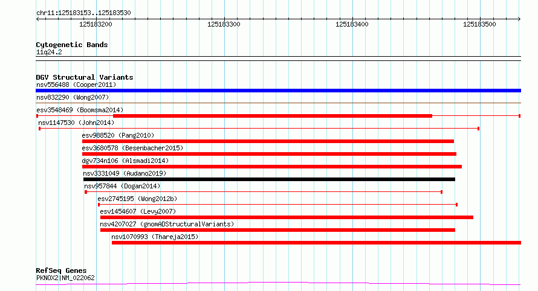The width and height of the screenshot is (538, 291).
Task: Select nsv957844 (Dogan2014) label
Action: pos(122,186)
